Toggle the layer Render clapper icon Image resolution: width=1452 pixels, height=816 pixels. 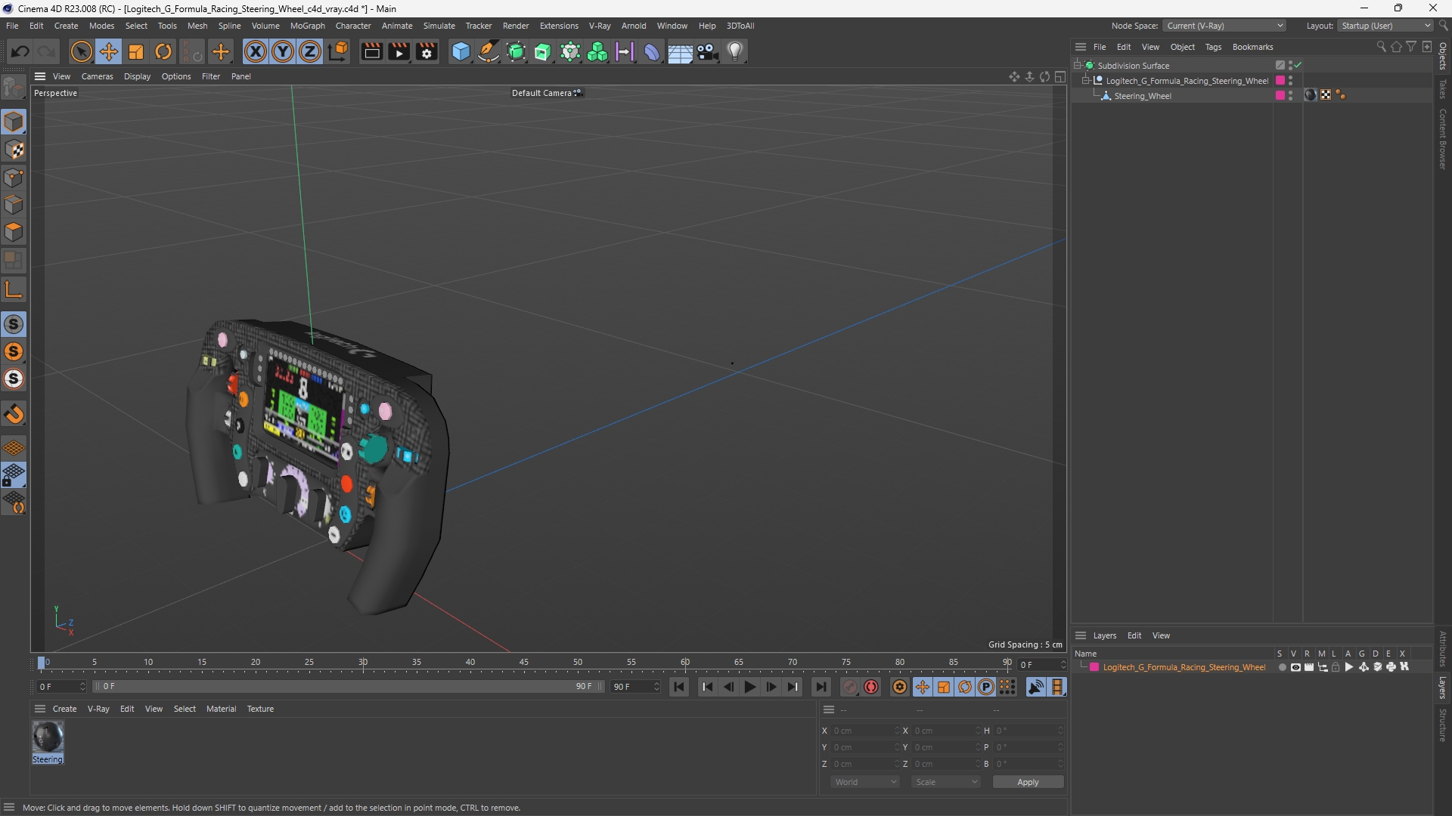[1309, 667]
